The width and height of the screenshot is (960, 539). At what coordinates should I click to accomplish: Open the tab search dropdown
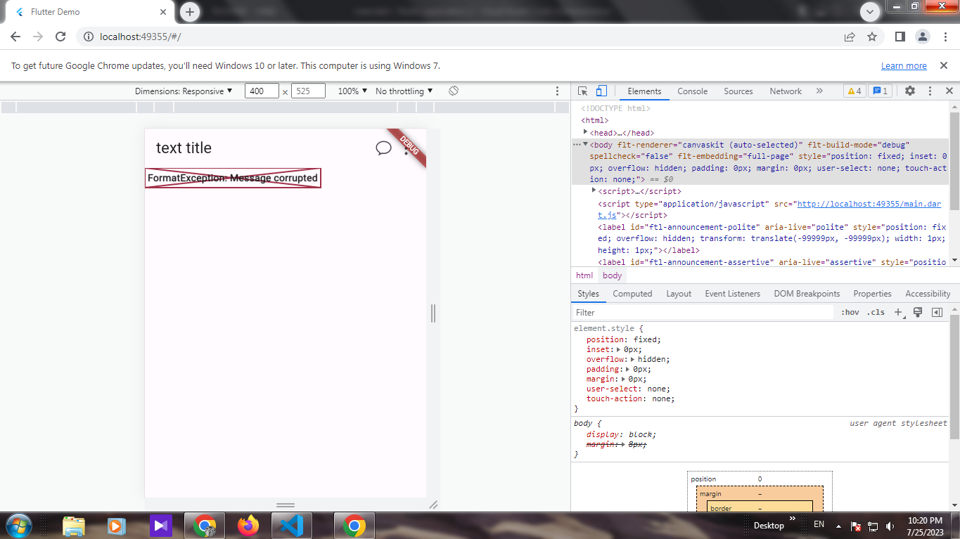coord(870,12)
